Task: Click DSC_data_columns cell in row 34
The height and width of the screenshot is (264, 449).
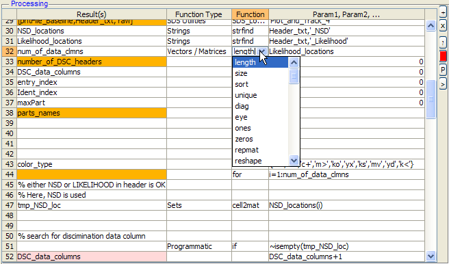Action: pyautogui.click(x=92, y=72)
